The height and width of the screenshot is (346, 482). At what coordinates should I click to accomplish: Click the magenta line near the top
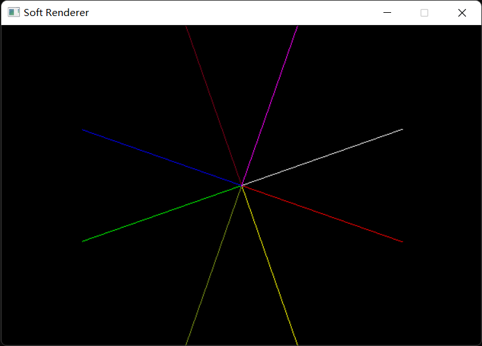tap(270, 106)
